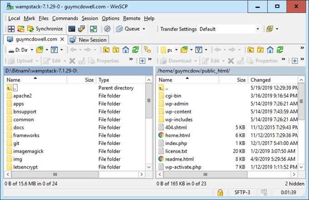Viewport: 309px width, 200px height.
Task: Click the local horizontal scrollbar thumb
Action: [55, 175]
